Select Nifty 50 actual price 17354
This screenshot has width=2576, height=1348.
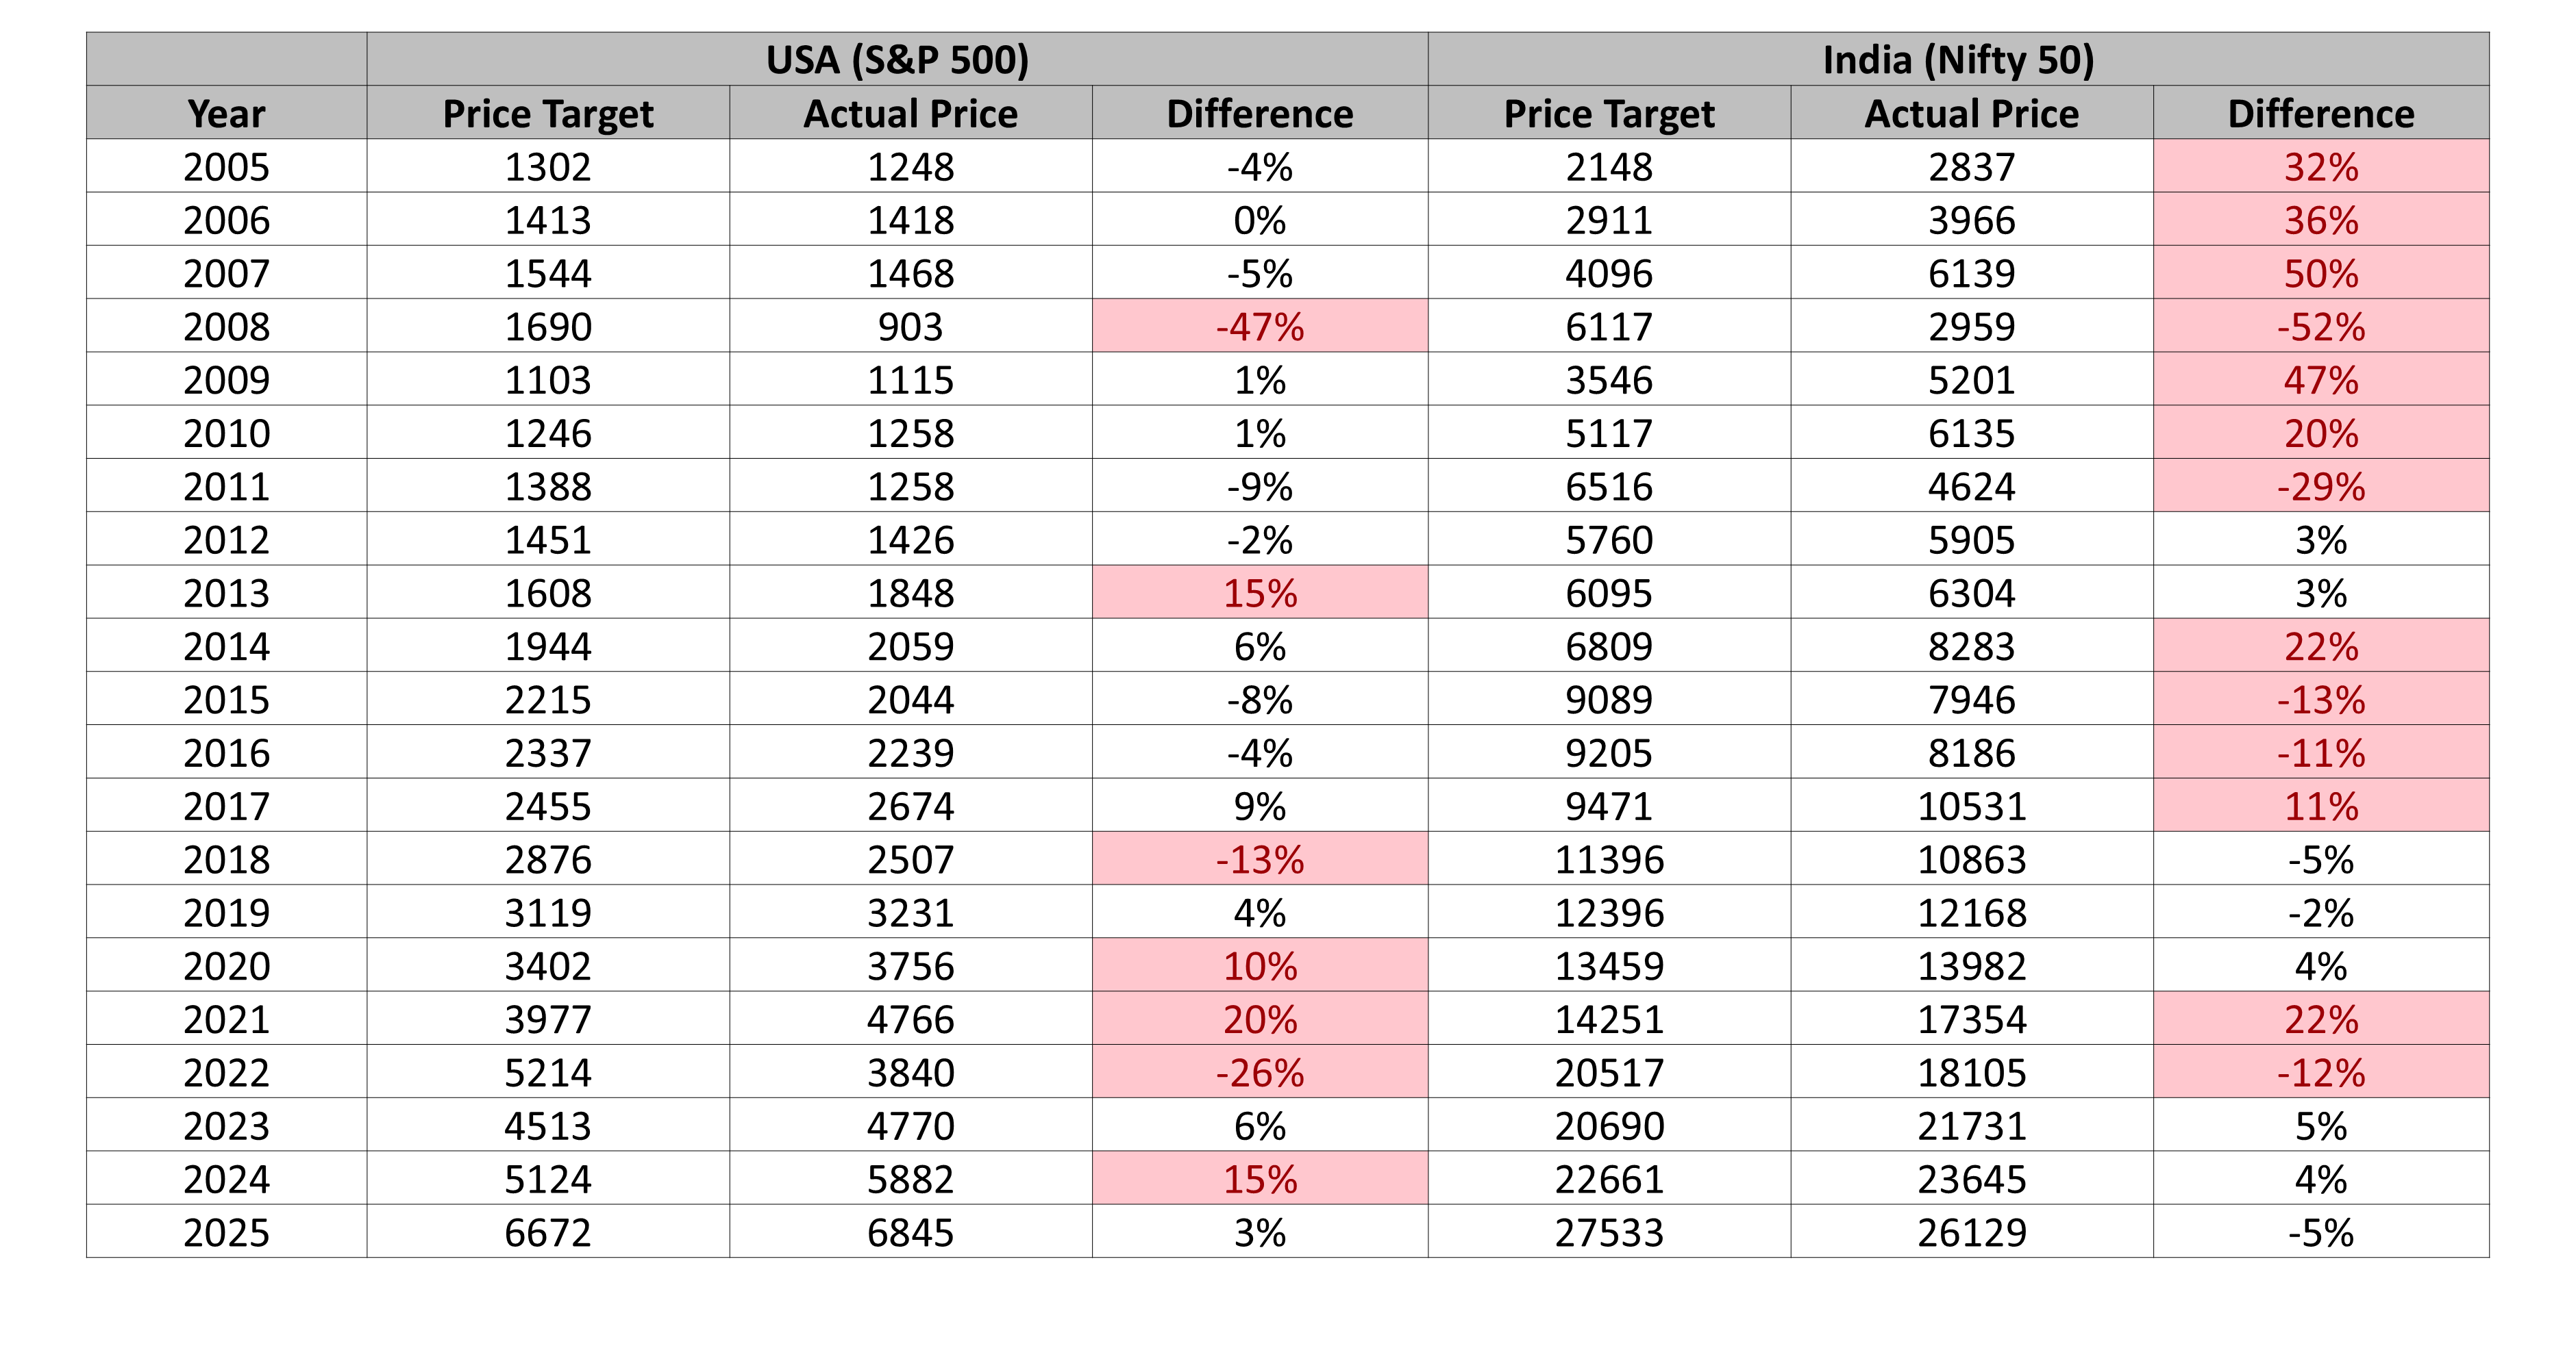click(1971, 1019)
